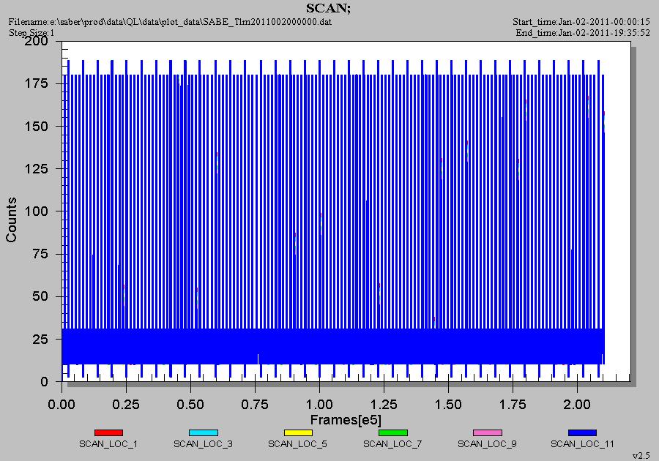
Task: Click the 0.50 x-axis tick label
Action: click(x=190, y=405)
